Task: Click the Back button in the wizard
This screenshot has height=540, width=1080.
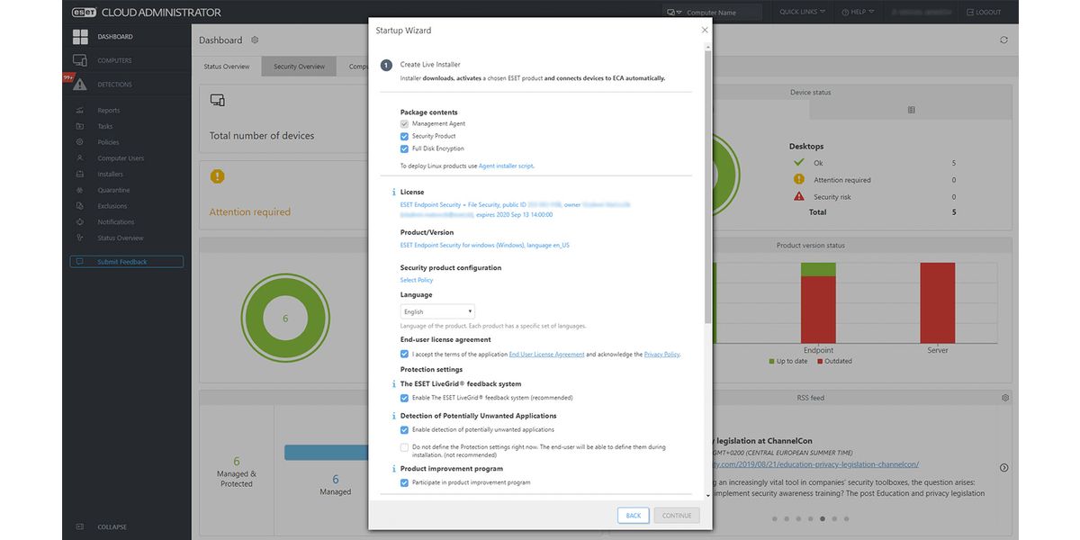Action: (634, 516)
